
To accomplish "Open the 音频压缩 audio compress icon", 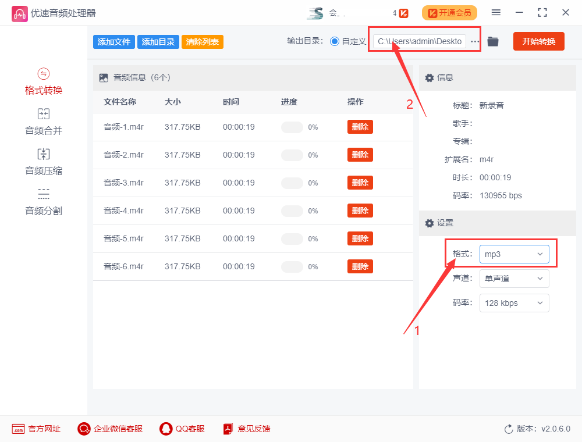I will [x=44, y=154].
